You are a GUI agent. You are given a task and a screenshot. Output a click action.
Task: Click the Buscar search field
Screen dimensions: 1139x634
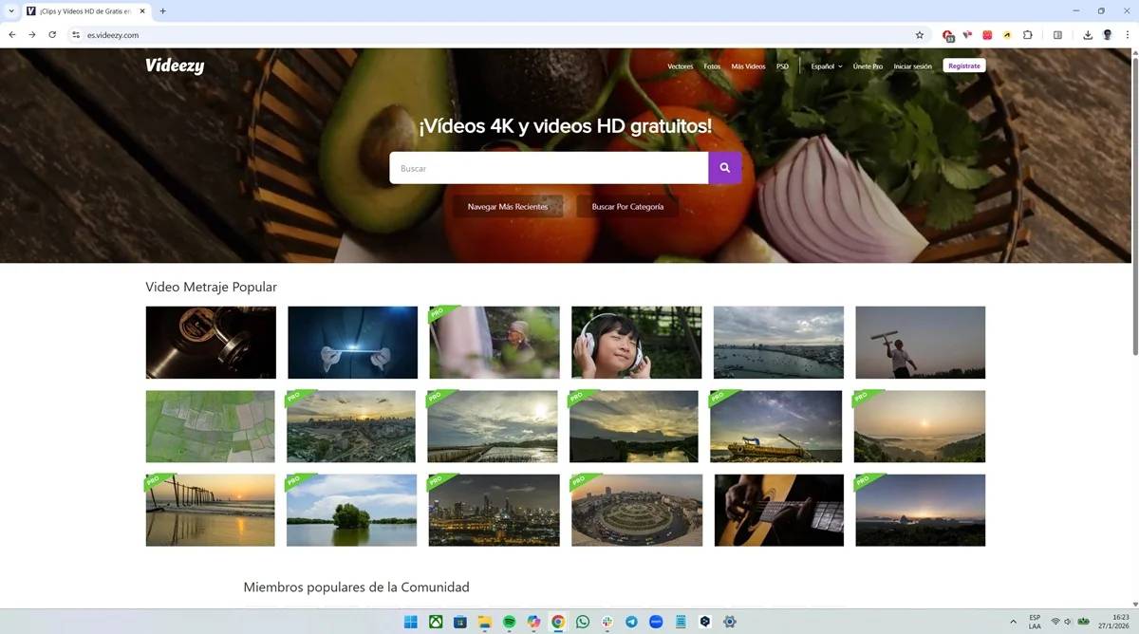point(548,167)
